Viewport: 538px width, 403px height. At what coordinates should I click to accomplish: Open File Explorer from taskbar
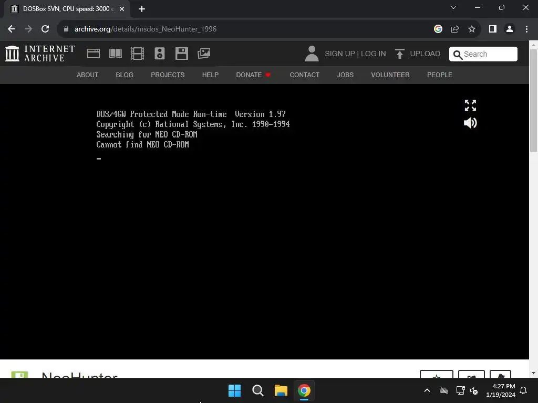tap(281, 390)
